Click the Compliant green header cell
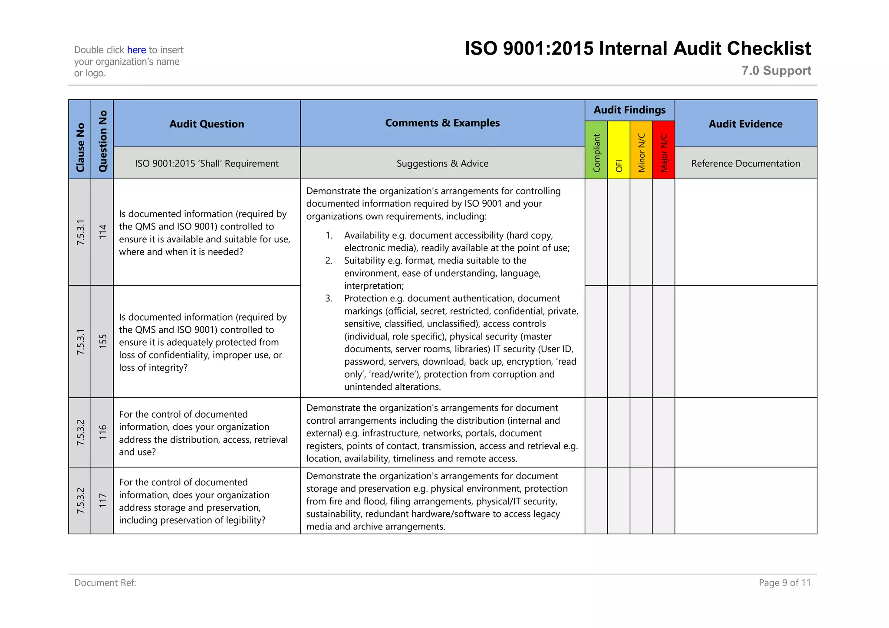 (596, 150)
